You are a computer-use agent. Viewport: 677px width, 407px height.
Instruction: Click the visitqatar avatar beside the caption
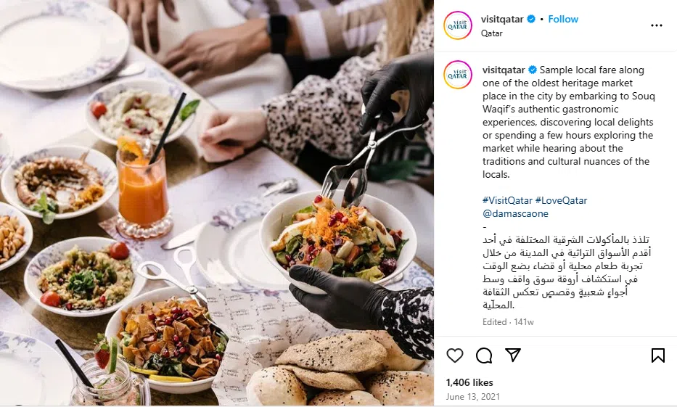coord(458,75)
